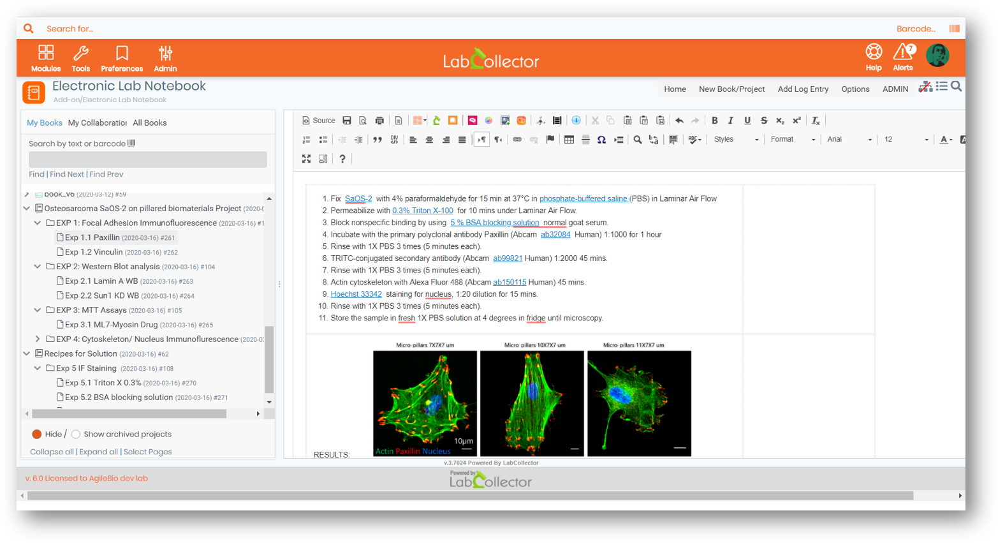Insert special character with Omega icon
Screen dimensions: 998x543
601,140
